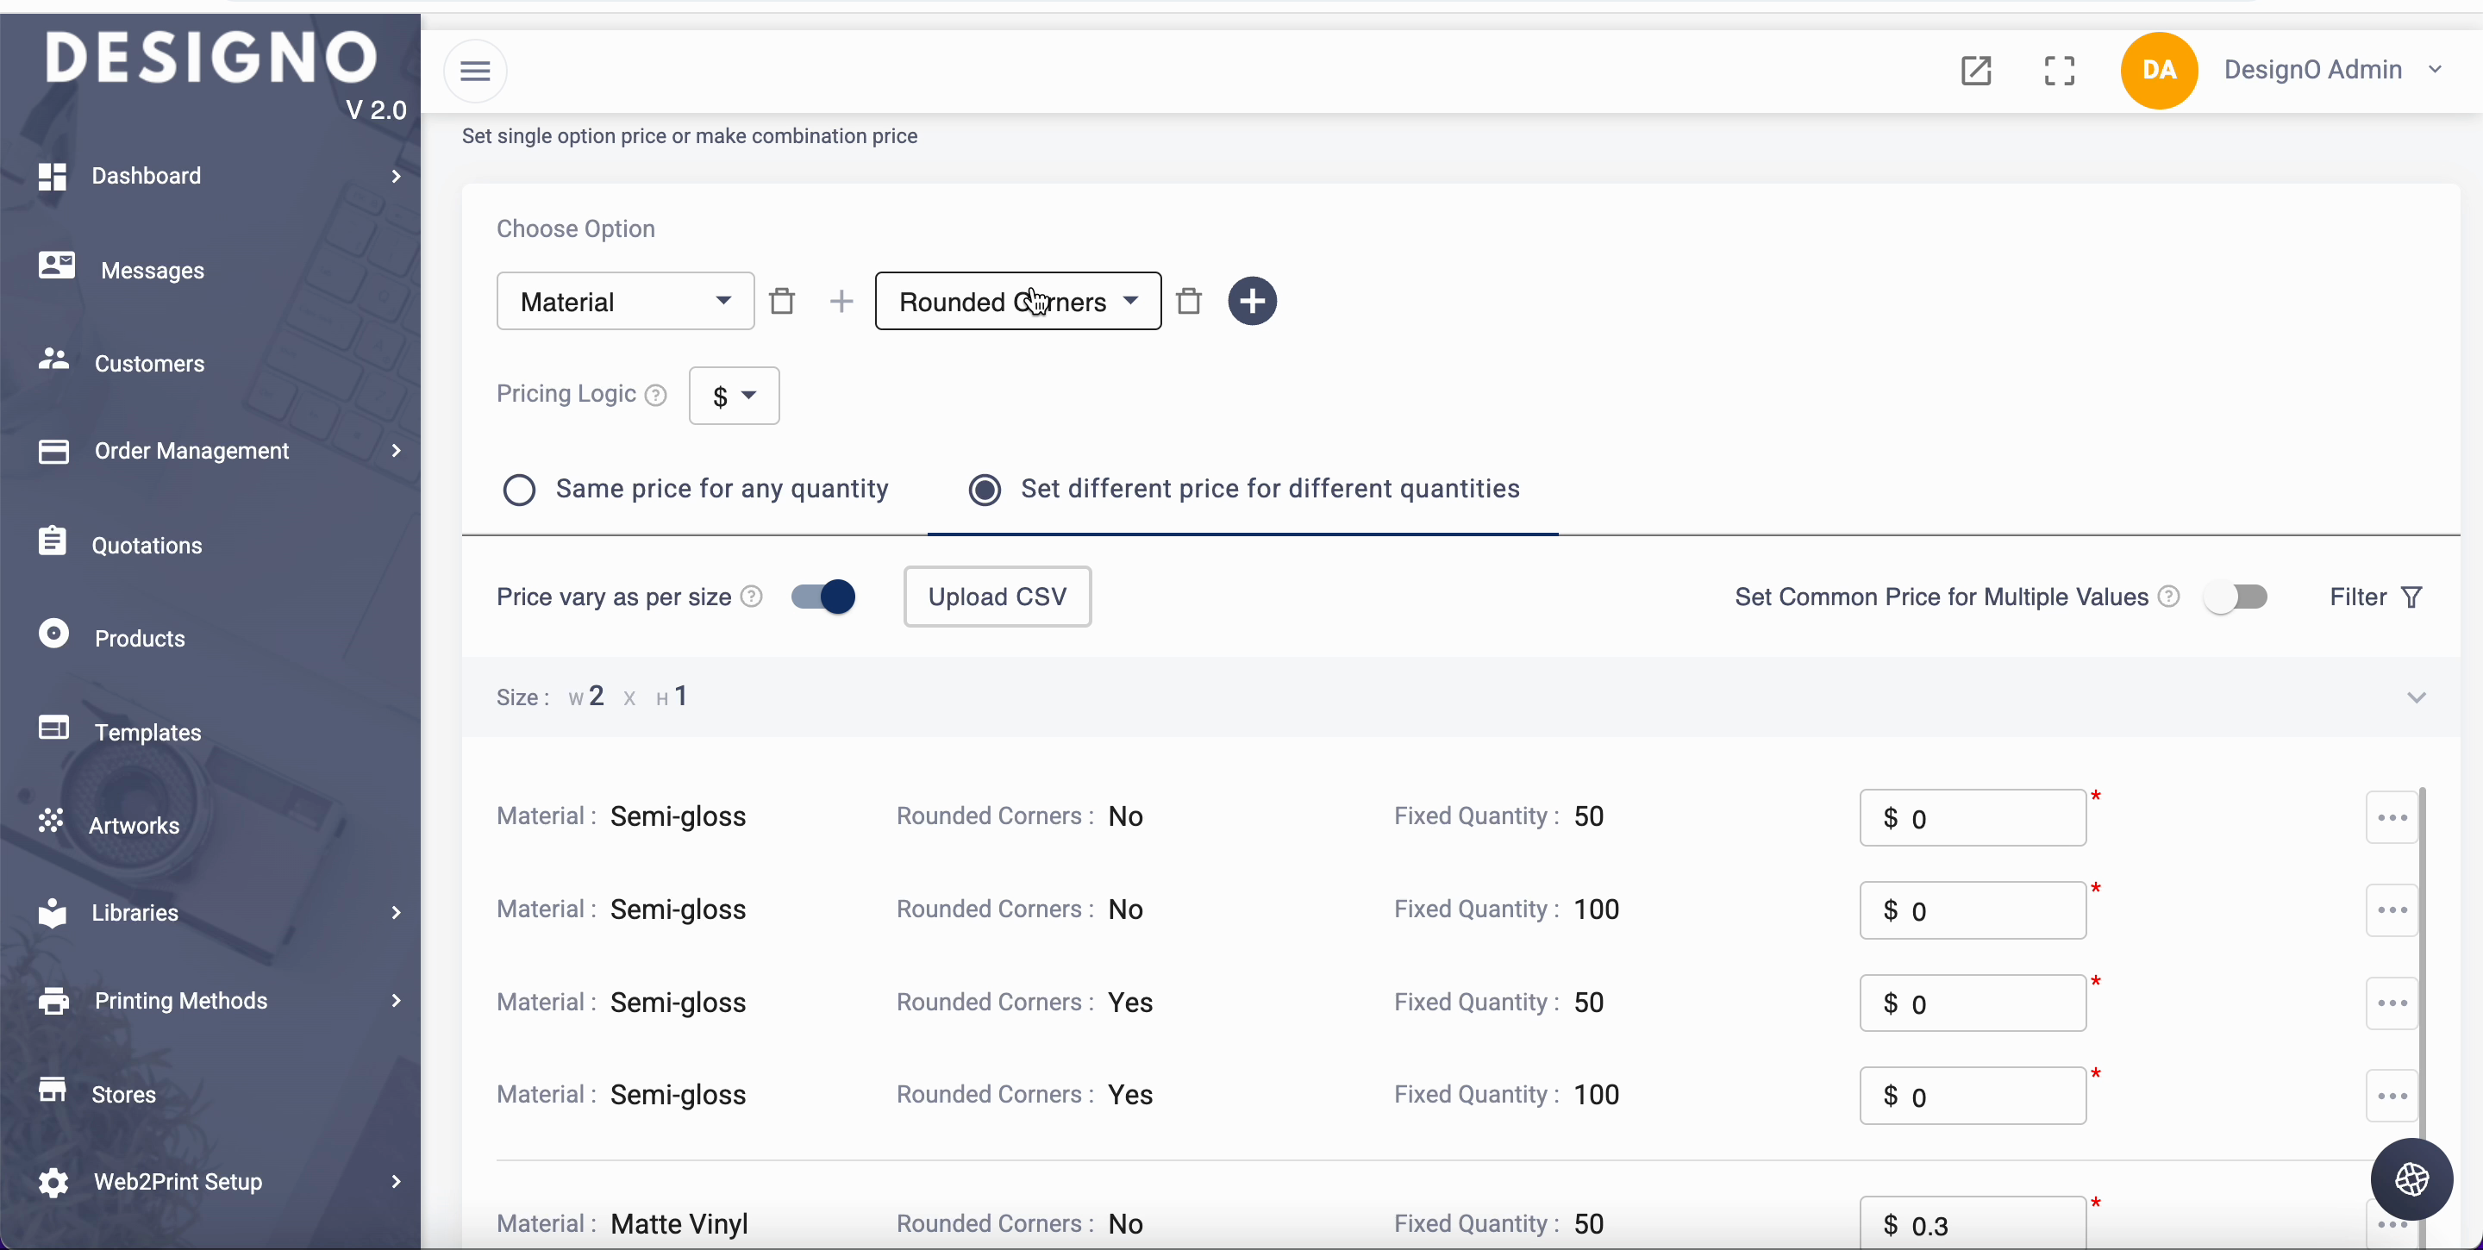2483x1250 pixels.
Task: Open the Pricing Logic $ dropdown
Action: click(734, 396)
